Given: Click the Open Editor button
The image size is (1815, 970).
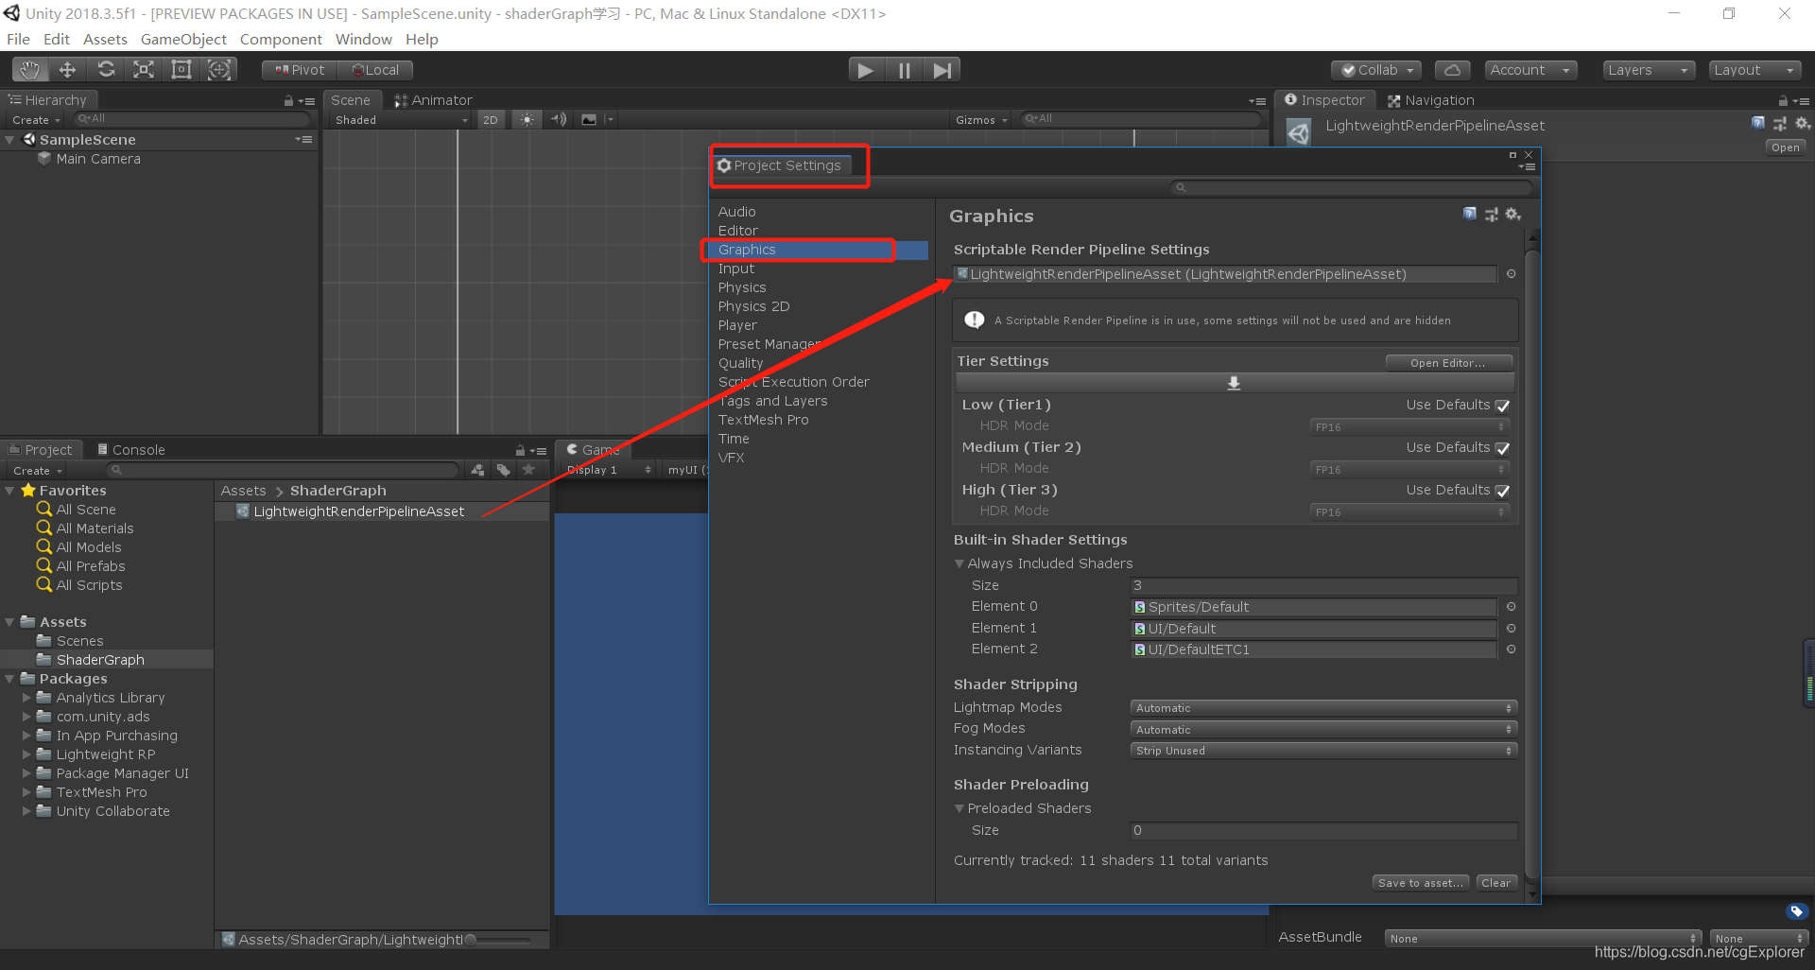Looking at the screenshot, I should point(1448,362).
